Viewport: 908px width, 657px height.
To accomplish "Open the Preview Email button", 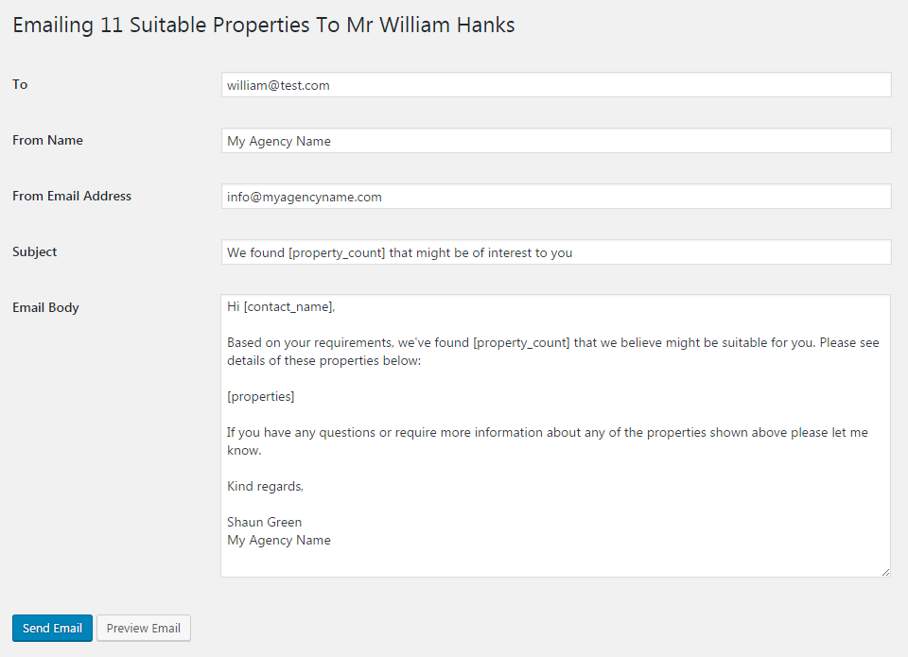I will [x=144, y=628].
